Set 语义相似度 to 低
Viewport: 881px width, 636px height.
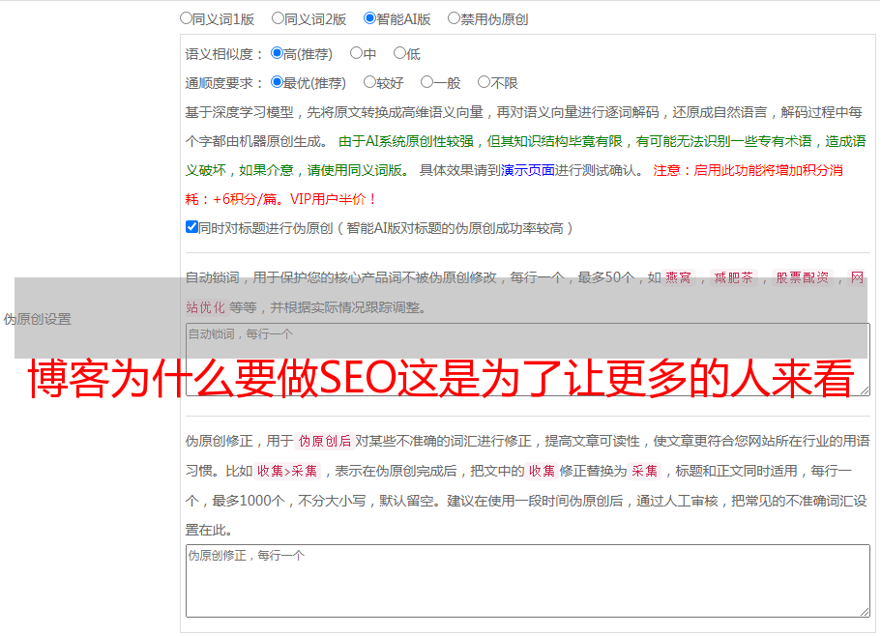399,54
